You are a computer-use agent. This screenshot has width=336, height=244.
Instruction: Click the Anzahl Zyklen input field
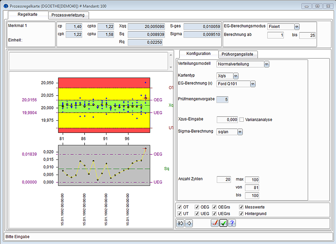tap(224, 180)
